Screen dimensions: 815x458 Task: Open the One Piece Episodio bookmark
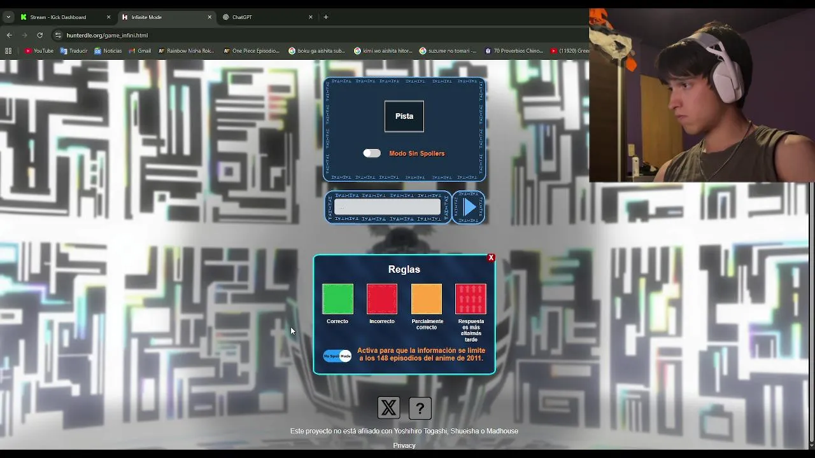(x=252, y=51)
